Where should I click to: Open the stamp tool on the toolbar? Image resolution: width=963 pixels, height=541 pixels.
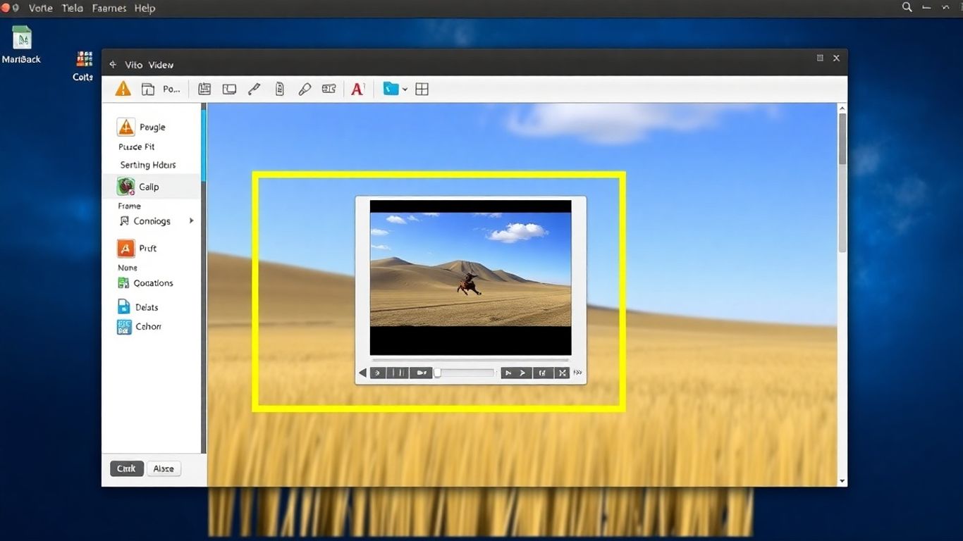coord(305,89)
